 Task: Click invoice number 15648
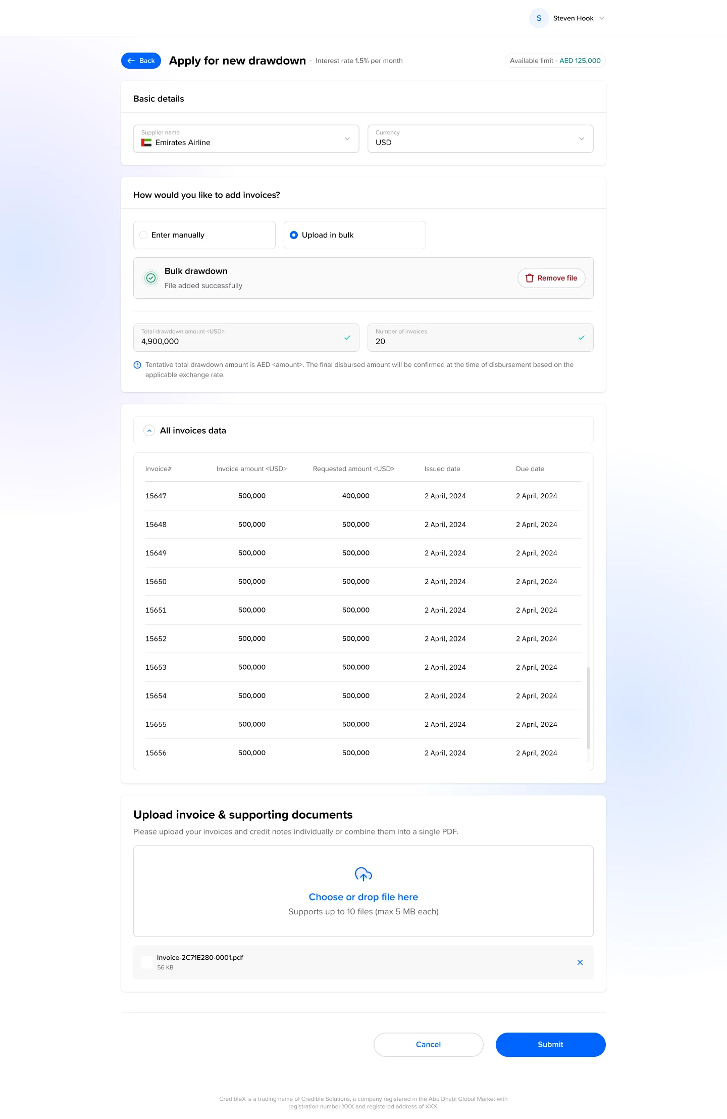(x=156, y=525)
